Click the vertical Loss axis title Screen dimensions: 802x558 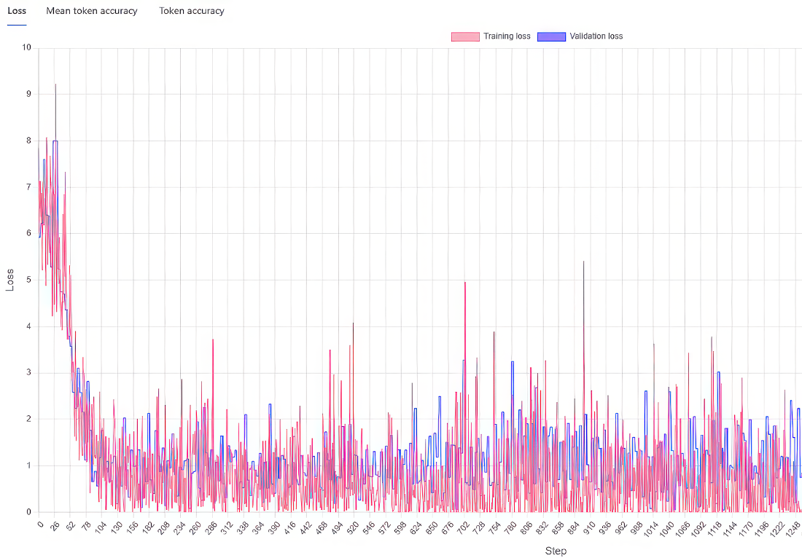(9, 280)
